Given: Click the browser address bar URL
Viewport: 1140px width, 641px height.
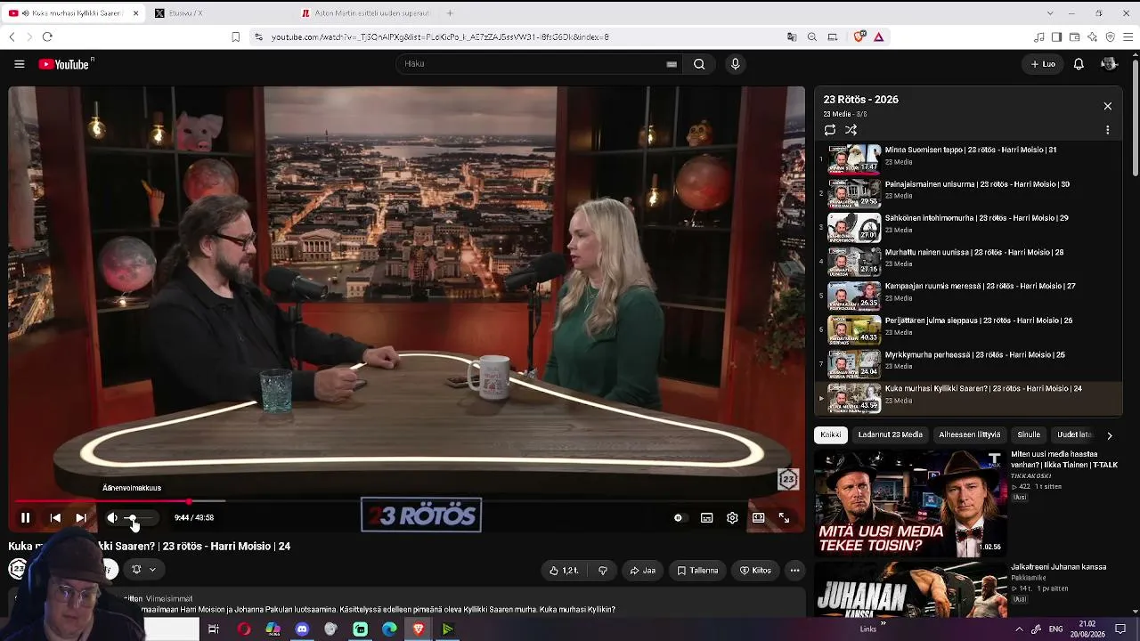Looking at the screenshot, I should (440, 37).
